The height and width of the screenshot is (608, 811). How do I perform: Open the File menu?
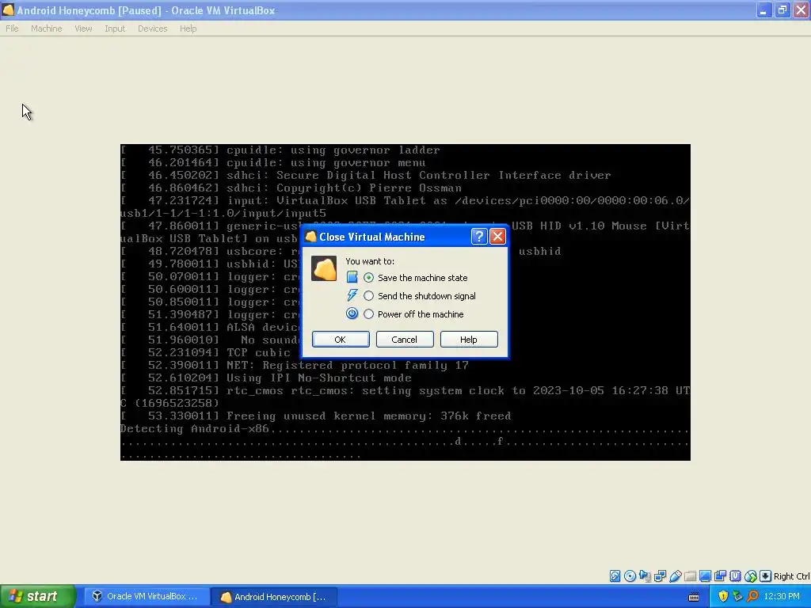point(12,28)
